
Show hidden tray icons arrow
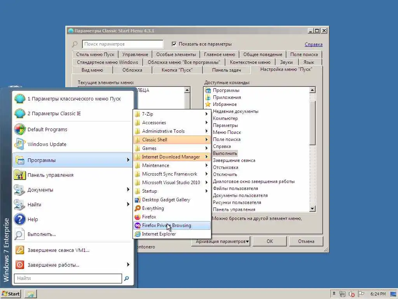(x=334, y=294)
